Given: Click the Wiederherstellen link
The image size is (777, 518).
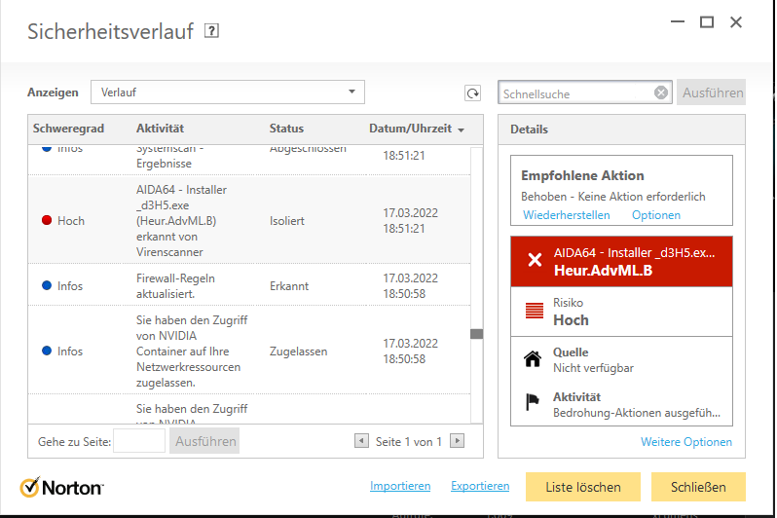Looking at the screenshot, I should (x=567, y=215).
